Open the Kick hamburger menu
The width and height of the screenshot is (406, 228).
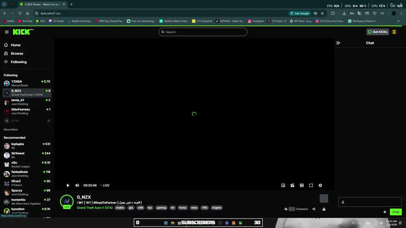[x=7, y=32]
